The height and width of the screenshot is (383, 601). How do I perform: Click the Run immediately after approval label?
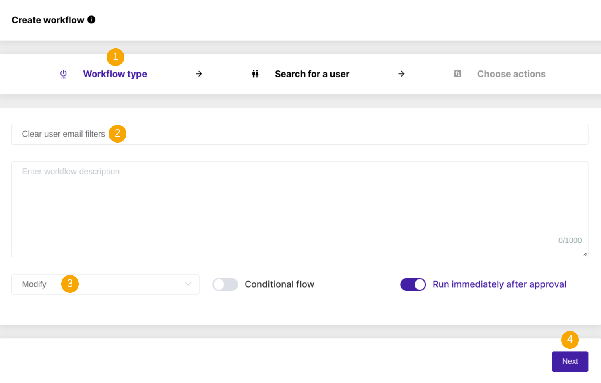point(499,284)
